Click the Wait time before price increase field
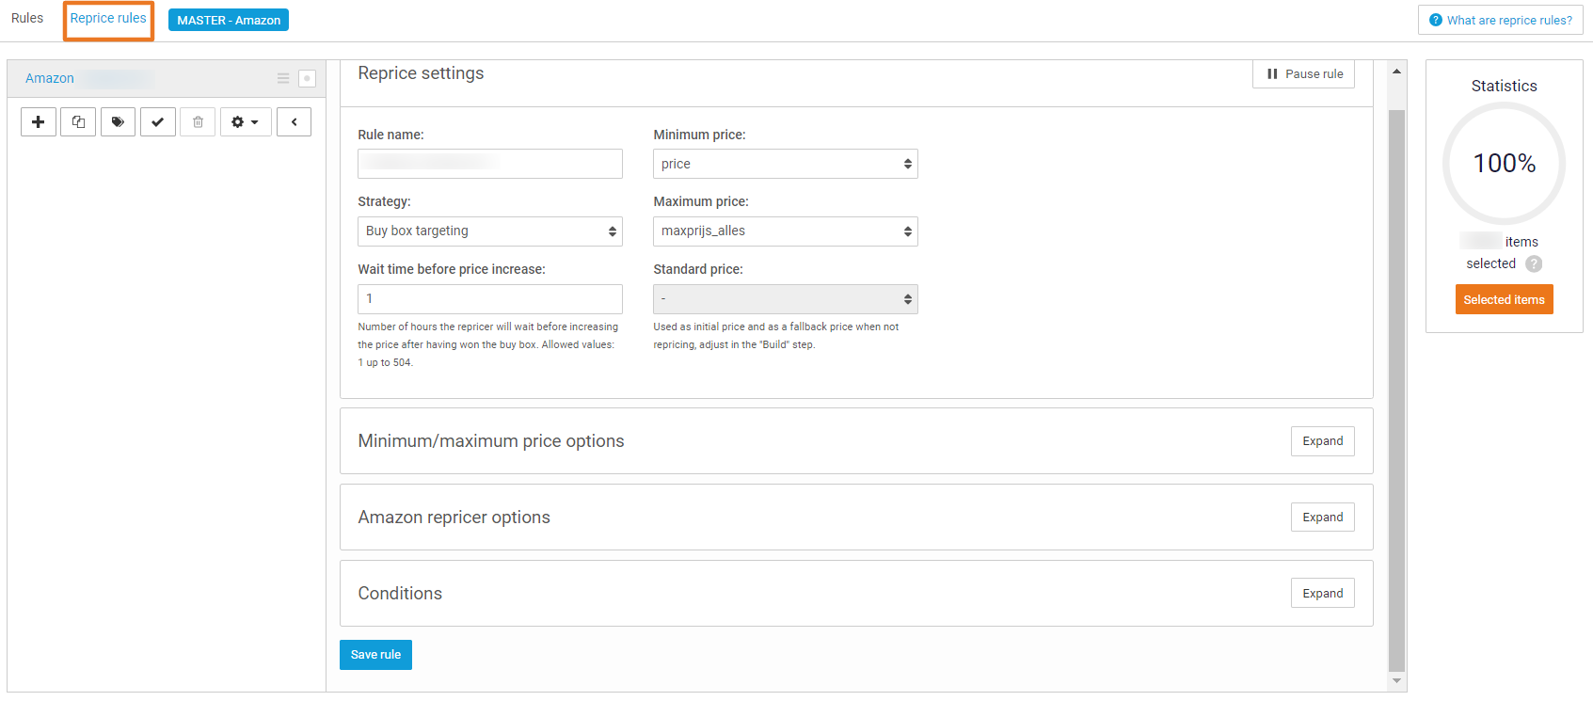This screenshot has width=1593, height=701. (x=489, y=299)
